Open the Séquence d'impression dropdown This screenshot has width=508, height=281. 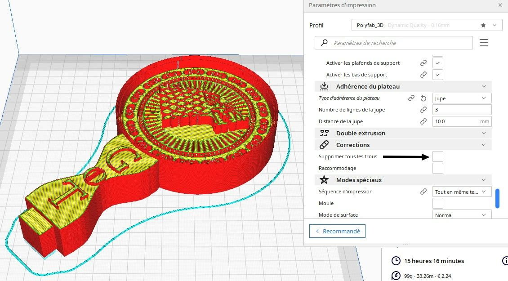[x=462, y=192]
